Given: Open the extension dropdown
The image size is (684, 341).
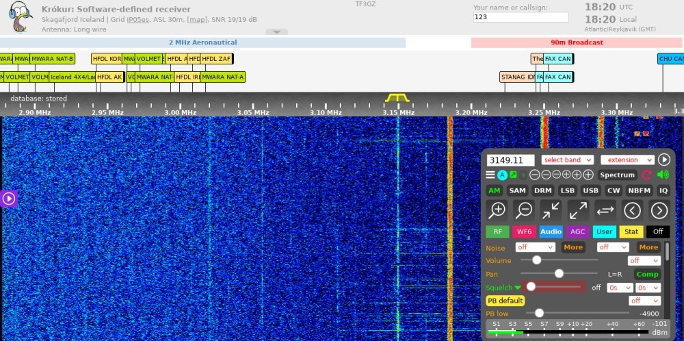Looking at the screenshot, I should pyautogui.click(x=627, y=160).
